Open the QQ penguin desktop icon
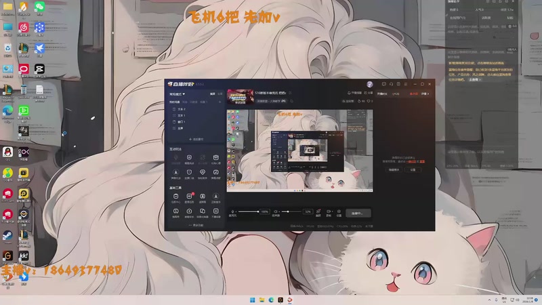 (7, 153)
